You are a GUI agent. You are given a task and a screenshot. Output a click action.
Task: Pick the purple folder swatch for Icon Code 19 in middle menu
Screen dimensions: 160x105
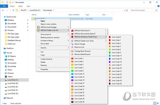72,80
